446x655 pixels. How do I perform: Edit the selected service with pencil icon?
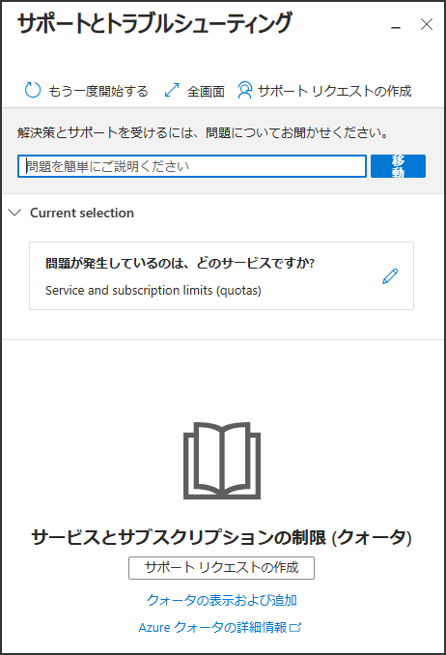[x=390, y=276]
